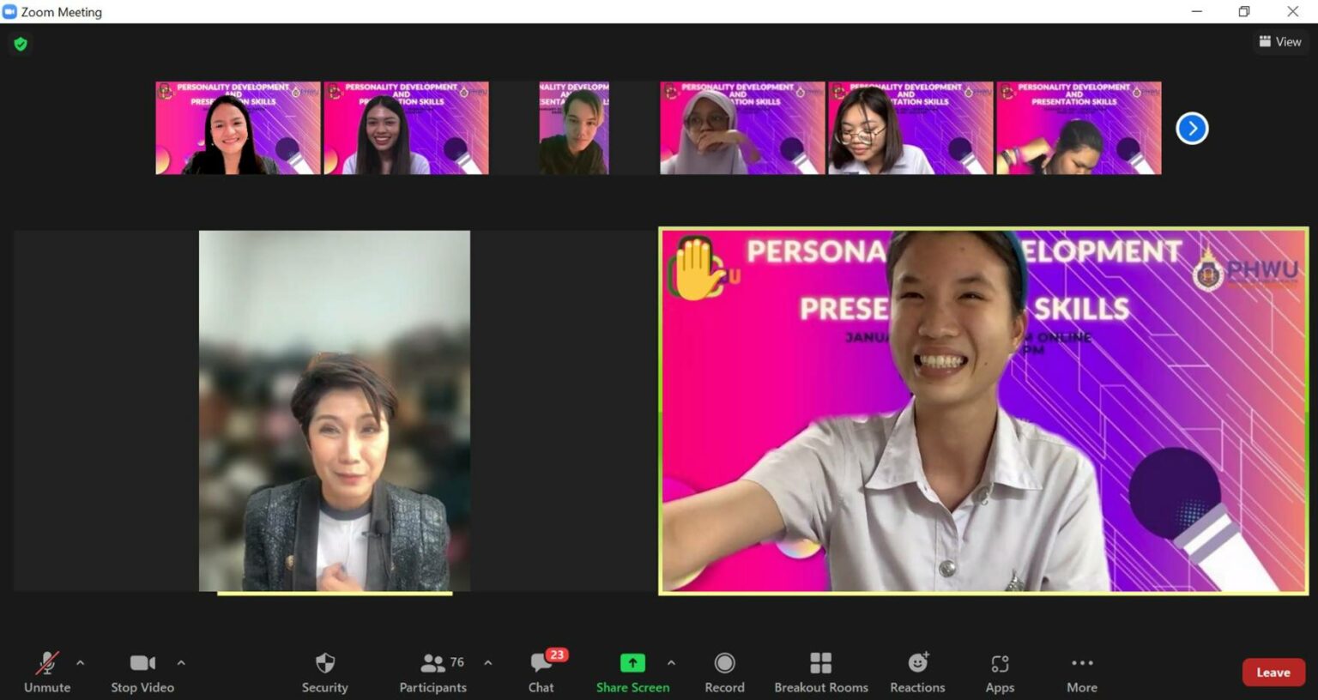Stop Video camera toggle

click(142, 672)
